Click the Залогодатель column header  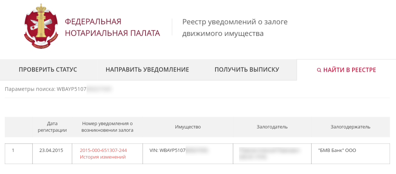pos(272,127)
